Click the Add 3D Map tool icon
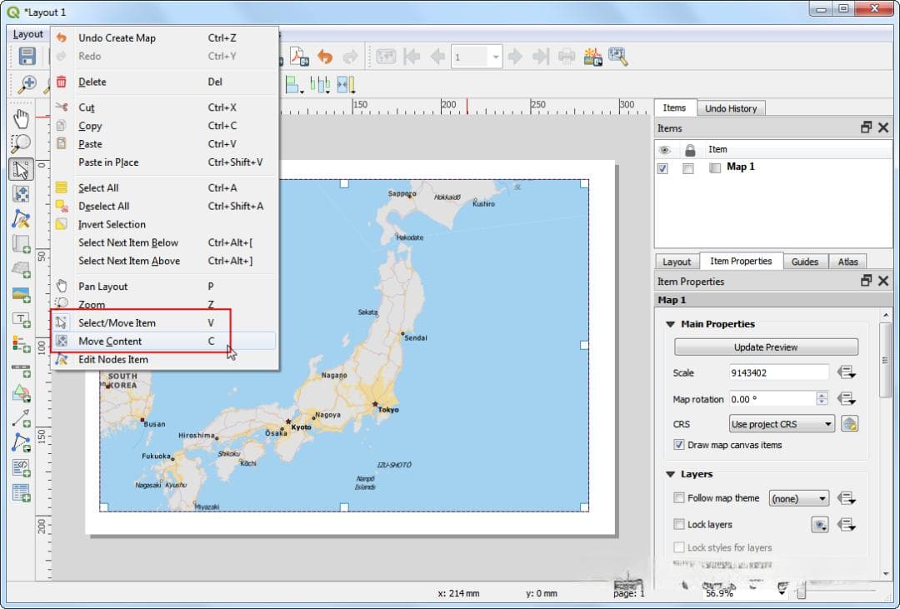 [21, 268]
